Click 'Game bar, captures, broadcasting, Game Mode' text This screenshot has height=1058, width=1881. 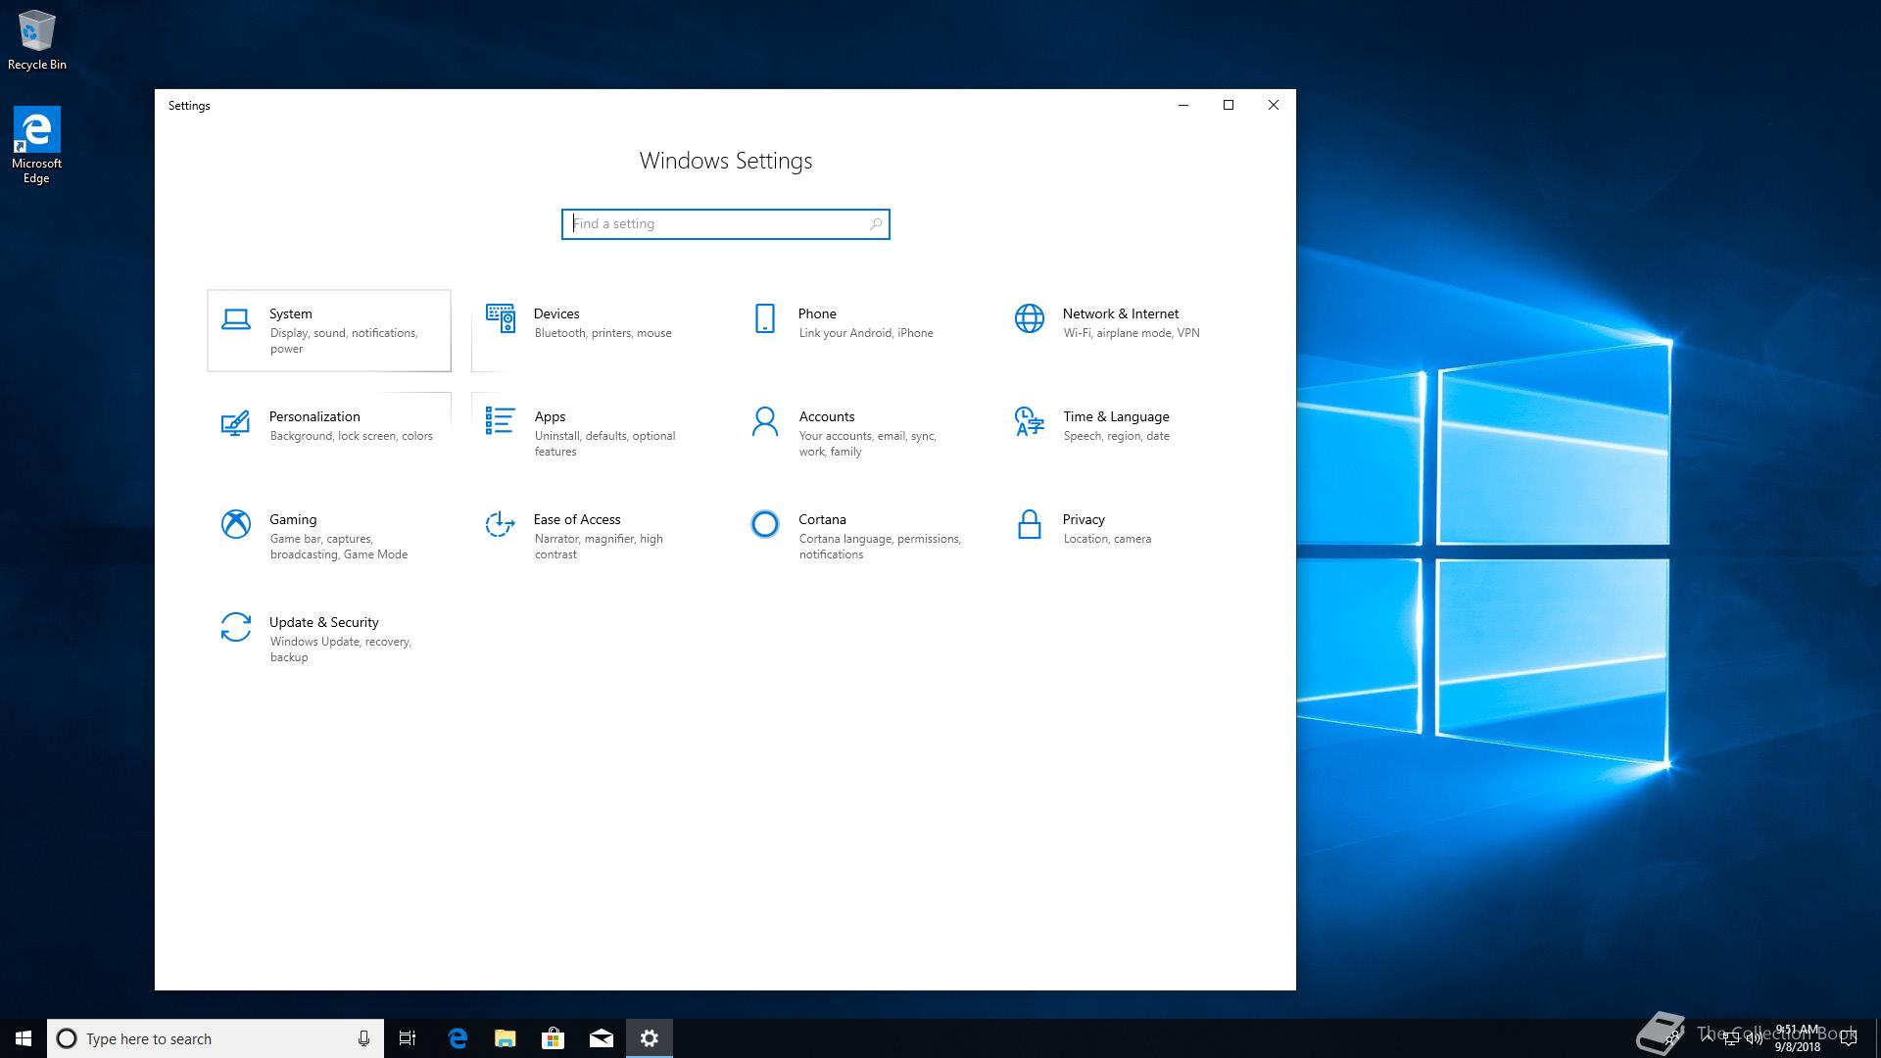pos(339,547)
